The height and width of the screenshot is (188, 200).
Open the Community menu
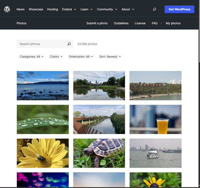click(107, 9)
